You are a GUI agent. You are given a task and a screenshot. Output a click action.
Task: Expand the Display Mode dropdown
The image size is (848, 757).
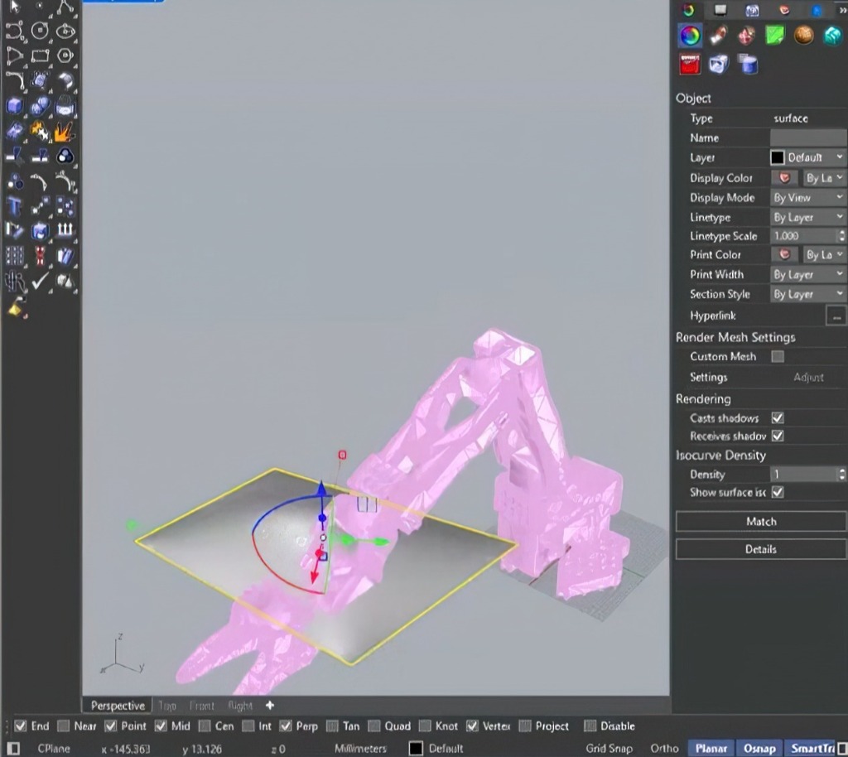pos(807,197)
